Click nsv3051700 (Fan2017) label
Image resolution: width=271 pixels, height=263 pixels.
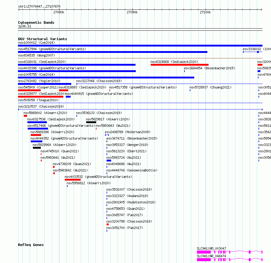pyautogui.click(x=125, y=228)
